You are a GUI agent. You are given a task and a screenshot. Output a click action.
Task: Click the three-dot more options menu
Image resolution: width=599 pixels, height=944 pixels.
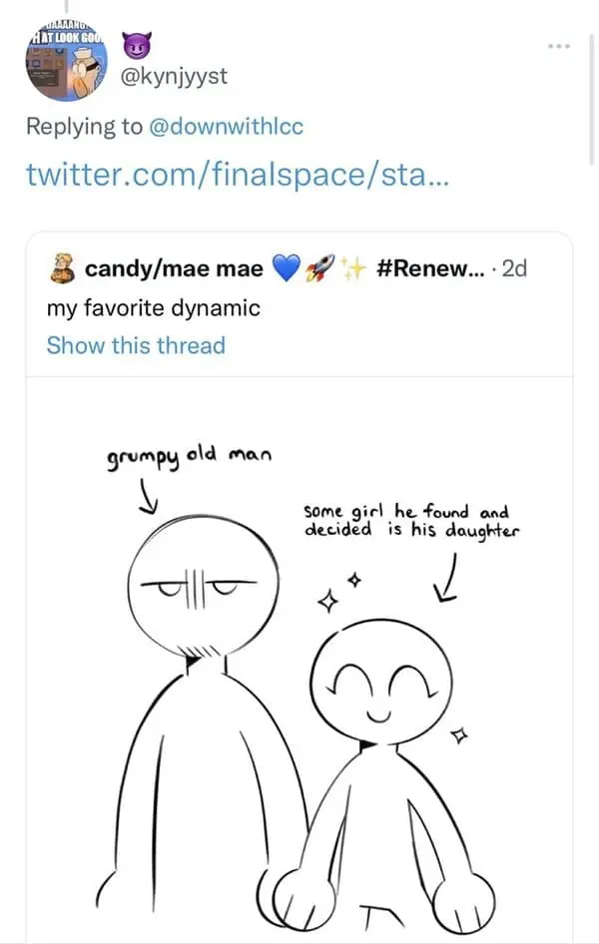(x=559, y=46)
